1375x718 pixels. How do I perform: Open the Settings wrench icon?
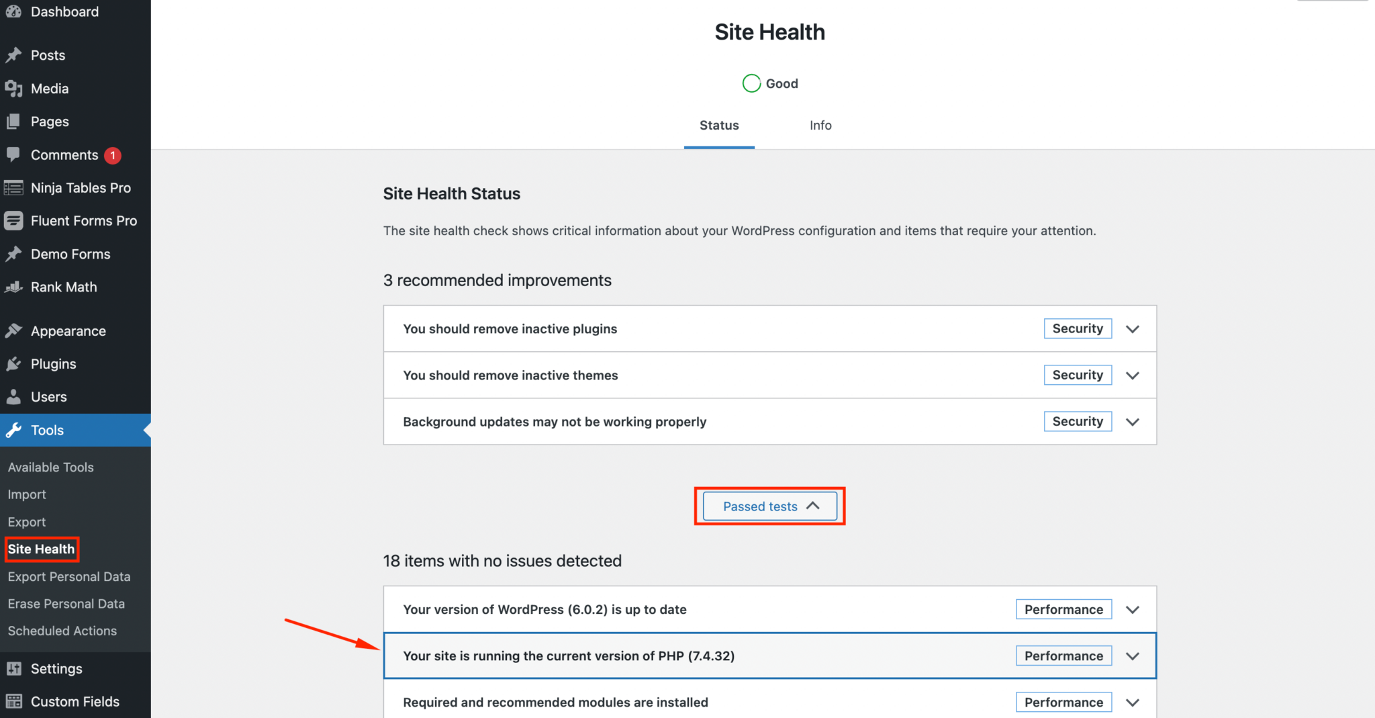(13, 668)
